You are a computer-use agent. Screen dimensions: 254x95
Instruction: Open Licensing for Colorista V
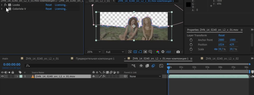(61, 9)
